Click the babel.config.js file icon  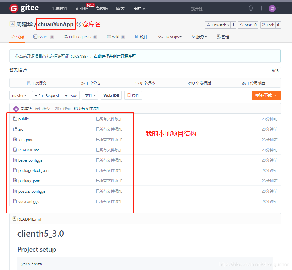15,160
